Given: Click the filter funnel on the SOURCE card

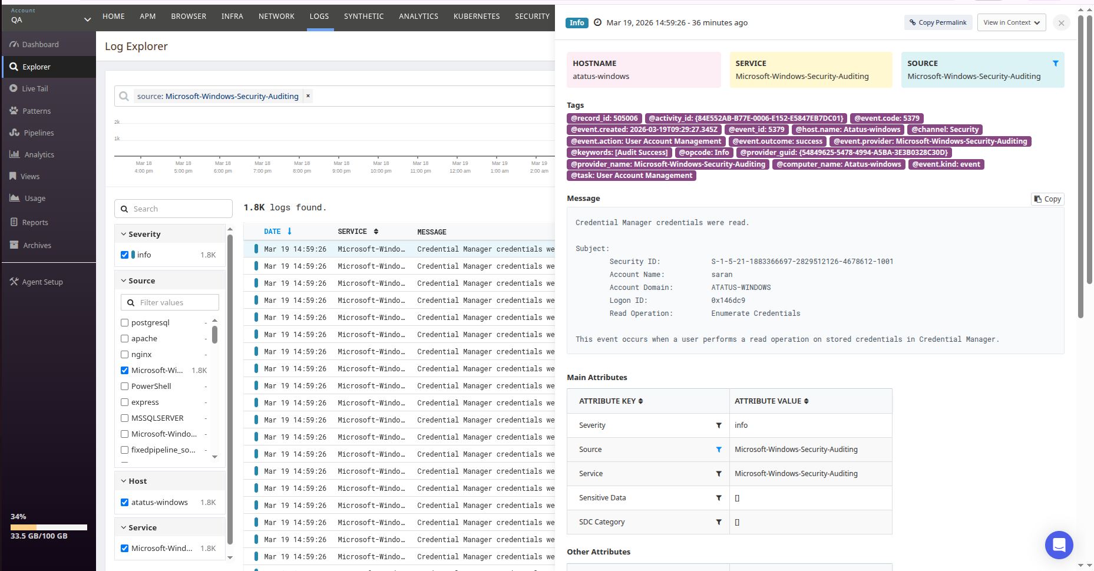Looking at the screenshot, I should 1055,63.
